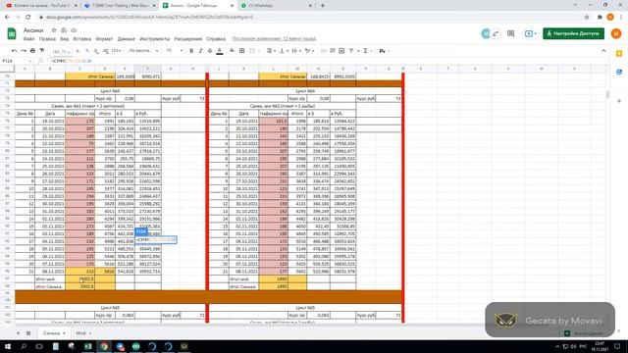Collapse the toolbar with up chevron
Image resolution: width=628 pixels, height=353 pixels.
[603, 51]
